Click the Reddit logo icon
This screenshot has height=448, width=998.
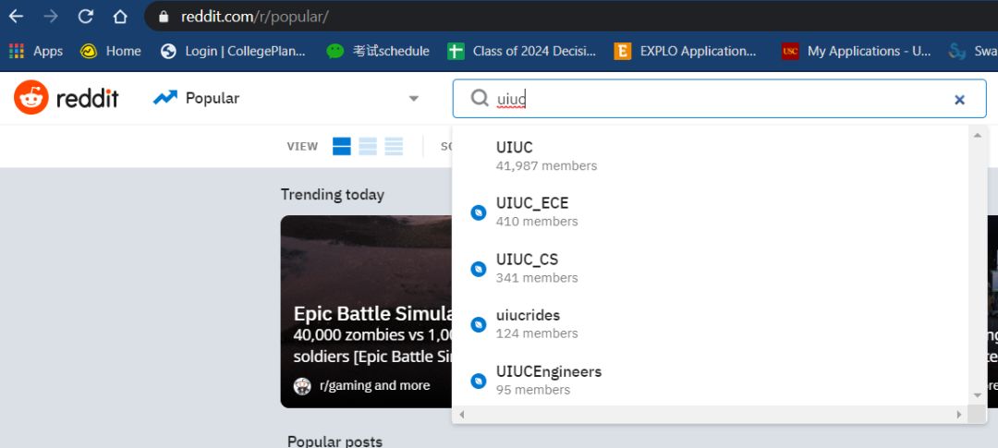[31, 98]
